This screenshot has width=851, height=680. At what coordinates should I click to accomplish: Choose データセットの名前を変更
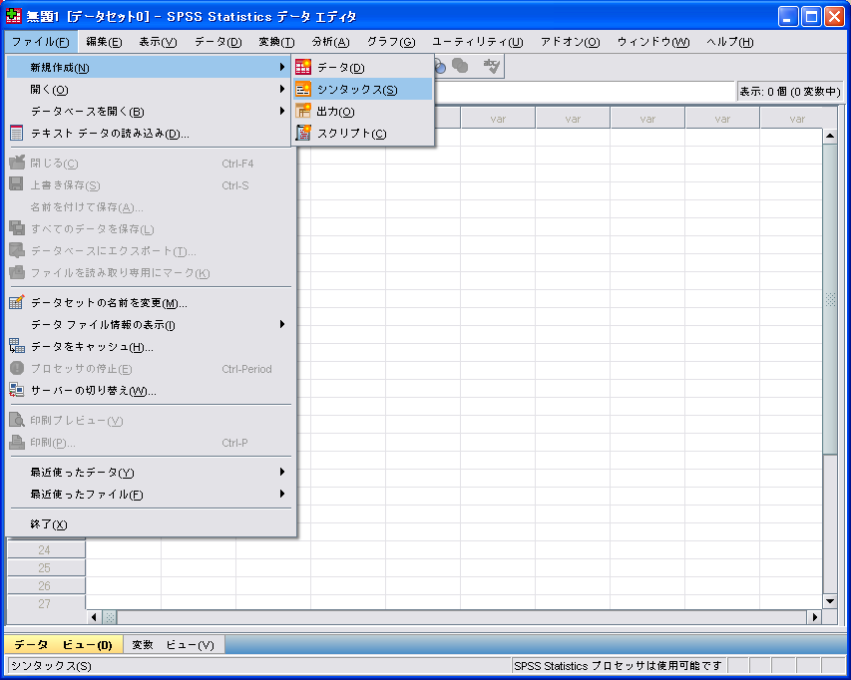coord(108,303)
